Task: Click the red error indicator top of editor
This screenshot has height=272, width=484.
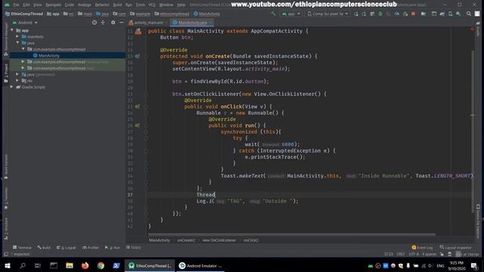Action: (x=472, y=29)
